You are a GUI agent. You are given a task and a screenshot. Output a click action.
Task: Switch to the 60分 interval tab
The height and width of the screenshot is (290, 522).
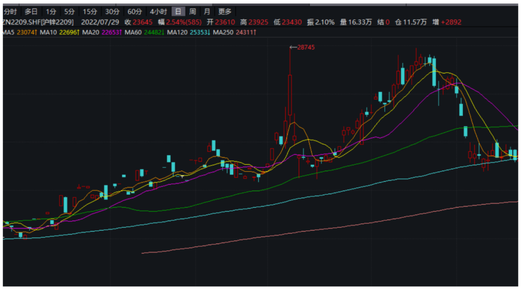[x=134, y=12]
